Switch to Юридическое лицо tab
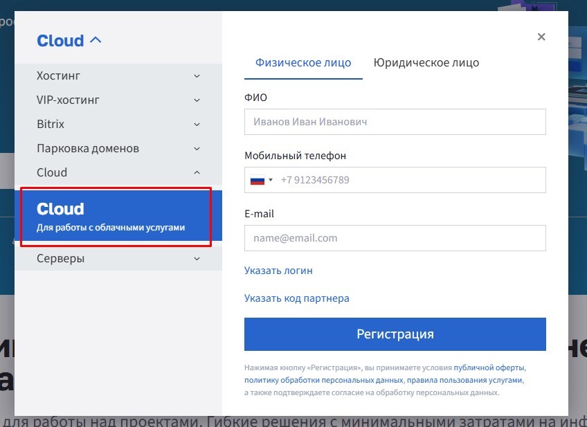This screenshot has height=427, width=587. point(426,62)
